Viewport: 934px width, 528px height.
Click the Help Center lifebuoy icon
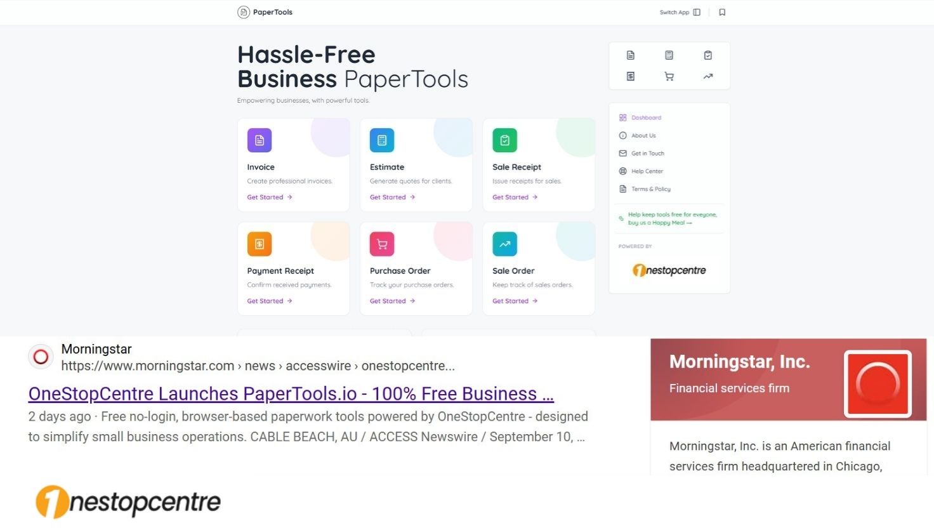(x=622, y=171)
